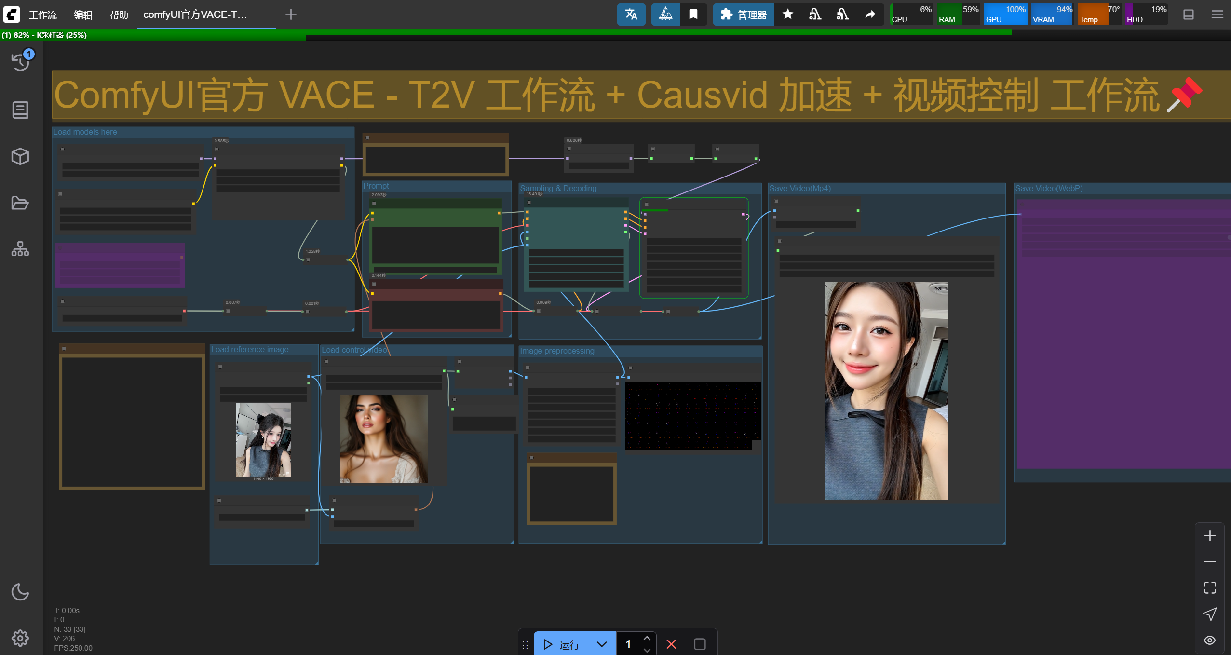Open the model library cube icon
Image resolution: width=1231 pixels, height=655 pixels.
pyautogui.click(x=20, y=156)
